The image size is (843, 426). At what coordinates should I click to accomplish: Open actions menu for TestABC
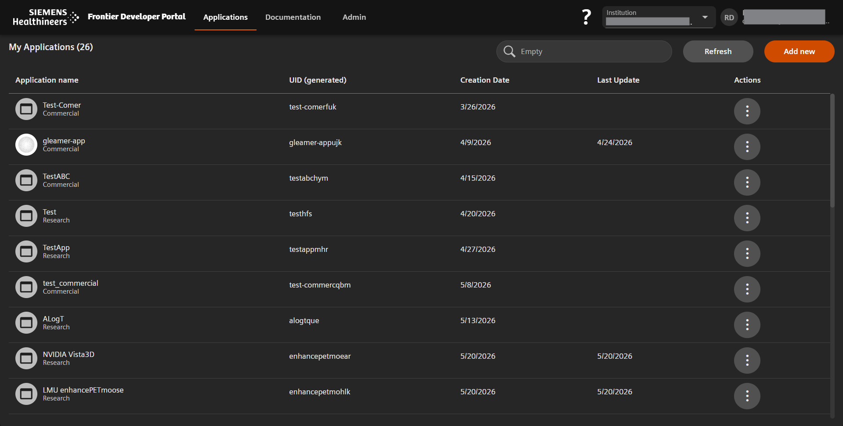[747, 182]
